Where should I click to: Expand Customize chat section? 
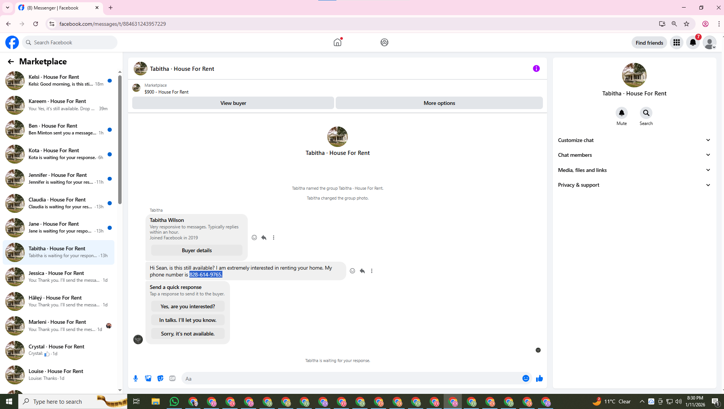point(634,140)
